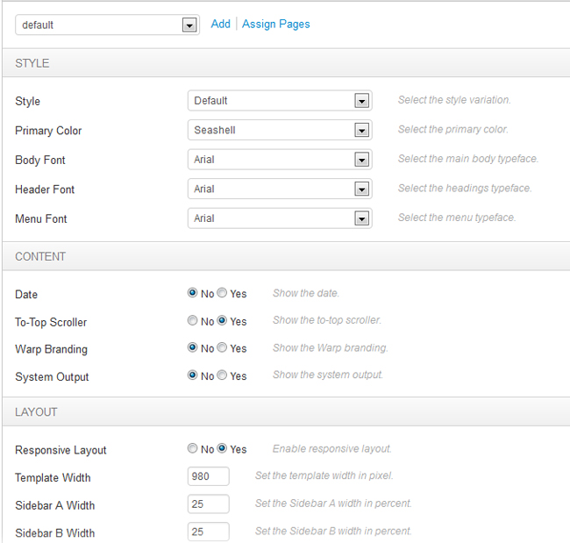The height and width of the screenshot is (543, 570).
Task: Click the Sidebar A Width field
Action: tap(209, 504)
